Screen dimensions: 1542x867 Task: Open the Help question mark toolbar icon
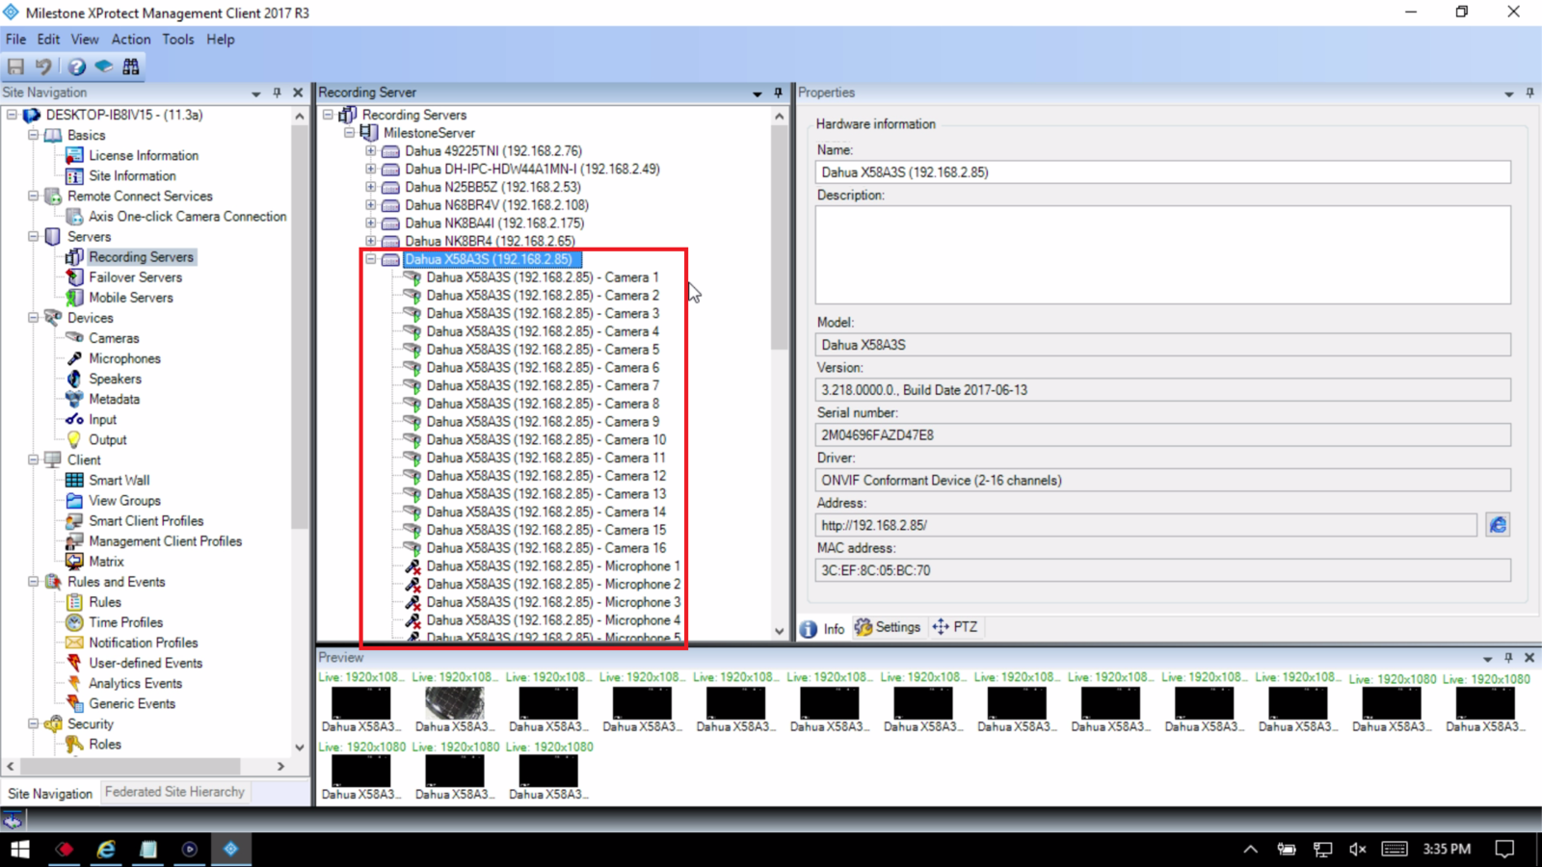click(x=77, y=66)
